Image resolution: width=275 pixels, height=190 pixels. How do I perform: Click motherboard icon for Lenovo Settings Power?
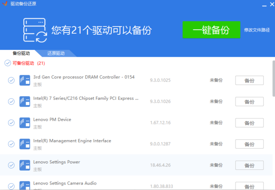click(x=25, y=165)
